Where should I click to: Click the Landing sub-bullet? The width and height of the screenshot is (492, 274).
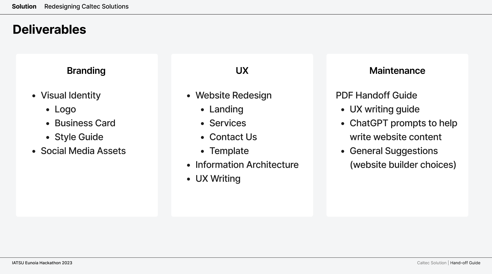tap(226, 109)
